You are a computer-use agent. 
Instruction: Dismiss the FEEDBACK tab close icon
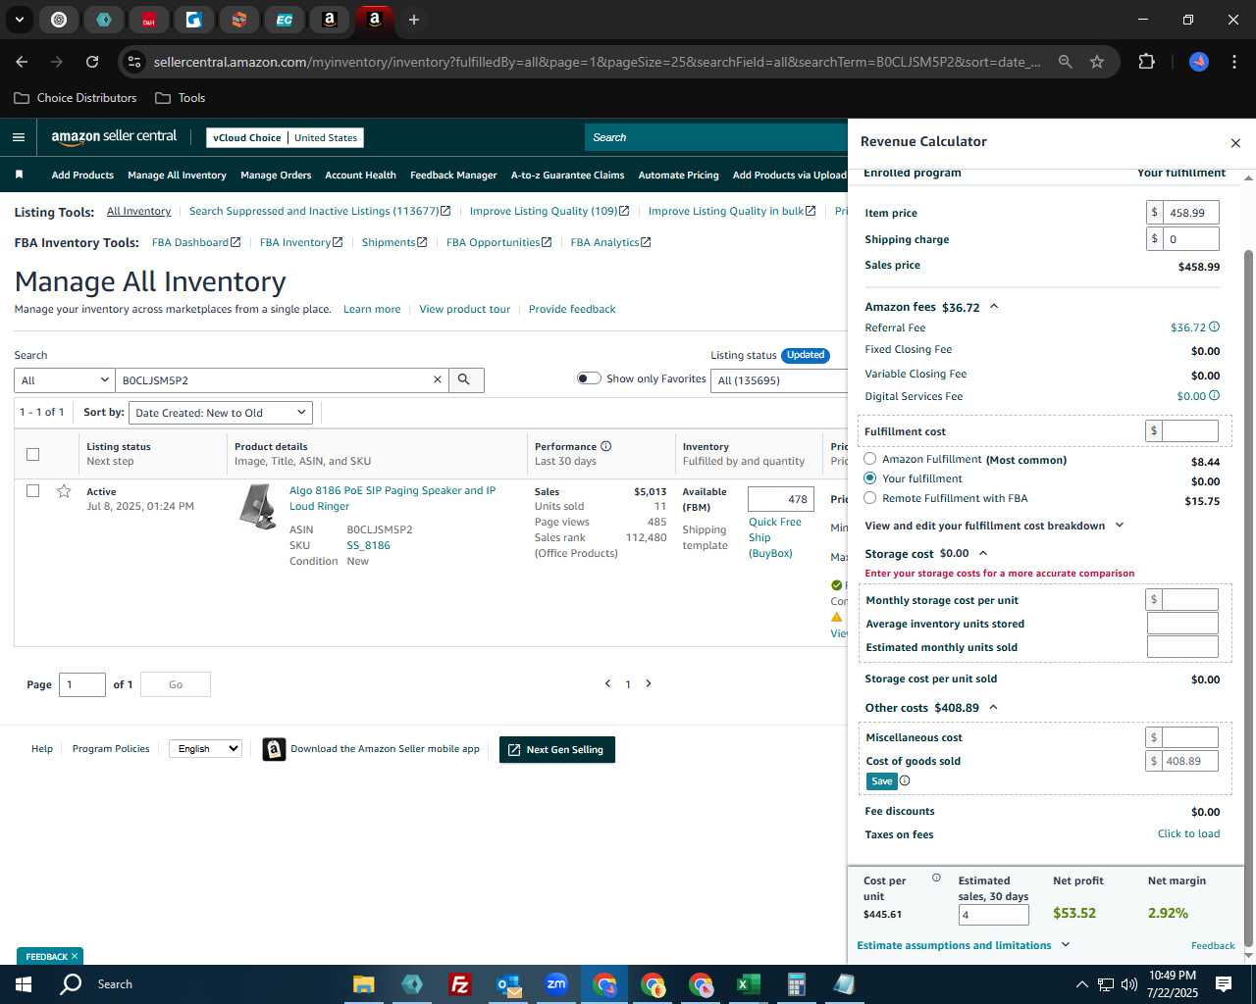(75, 956)
